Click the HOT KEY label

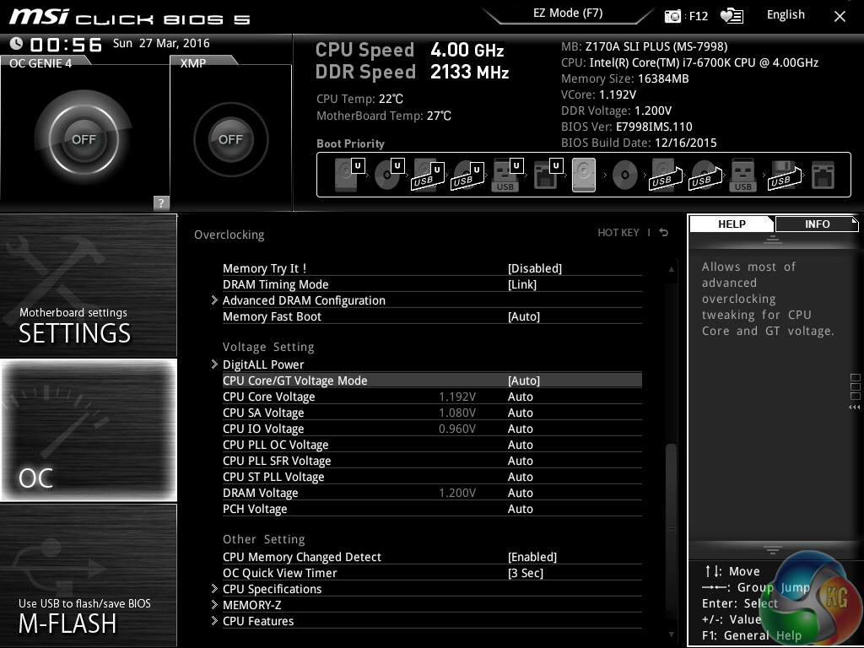pos(618,233)
